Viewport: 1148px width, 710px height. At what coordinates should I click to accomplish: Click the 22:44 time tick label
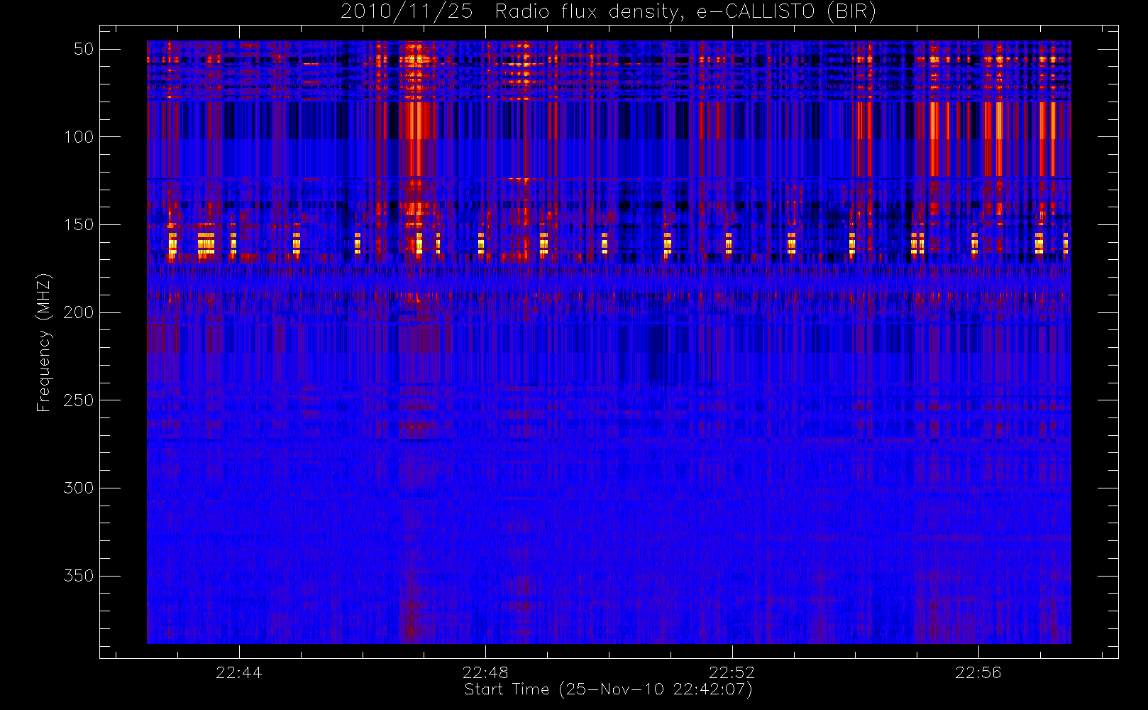pyautogui.click(x=238, y=672)
